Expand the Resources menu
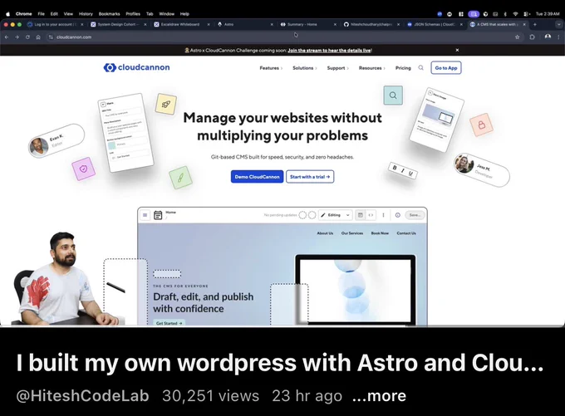565x416 pixels. (x=372, y=68)
